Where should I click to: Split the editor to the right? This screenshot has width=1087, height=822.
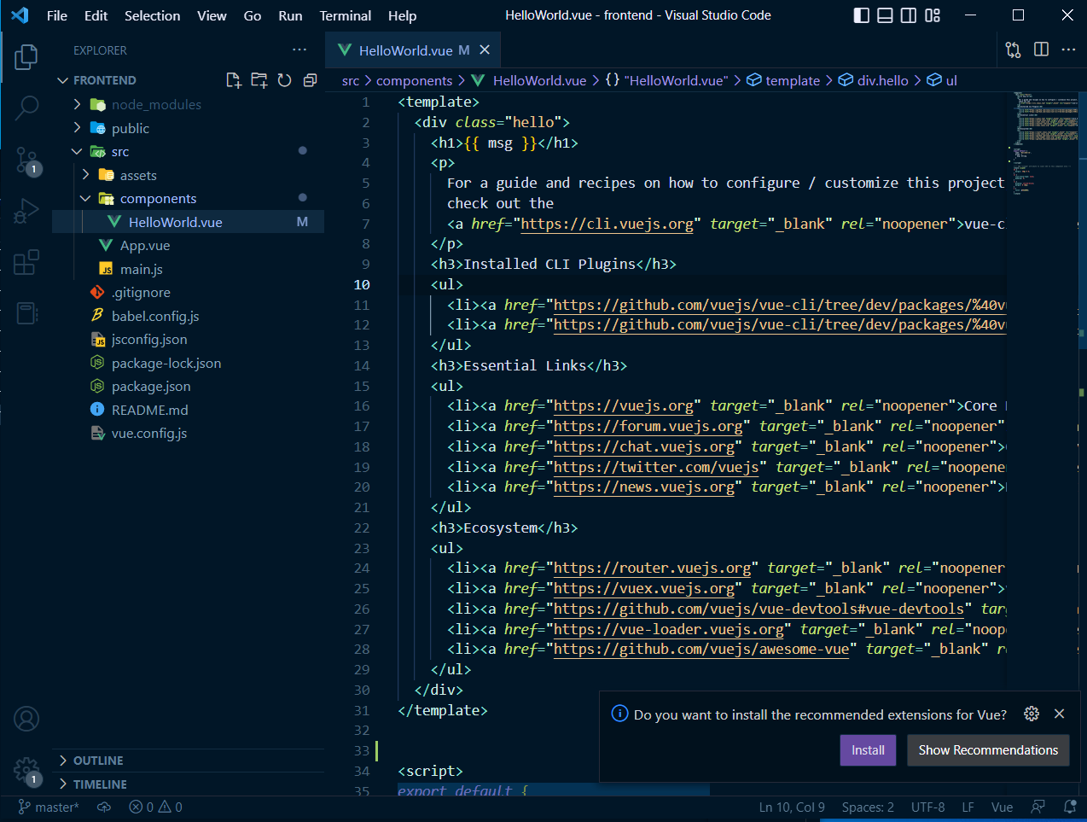pyautogui.click(x=1041, y=50)
